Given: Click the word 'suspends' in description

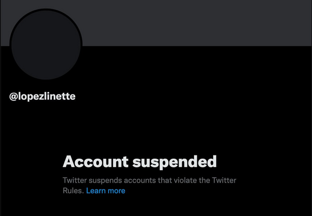Looking at the screenshot, I should [105, 180].
